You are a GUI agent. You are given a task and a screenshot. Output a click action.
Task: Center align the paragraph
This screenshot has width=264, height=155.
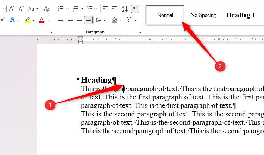coord(70,20)
